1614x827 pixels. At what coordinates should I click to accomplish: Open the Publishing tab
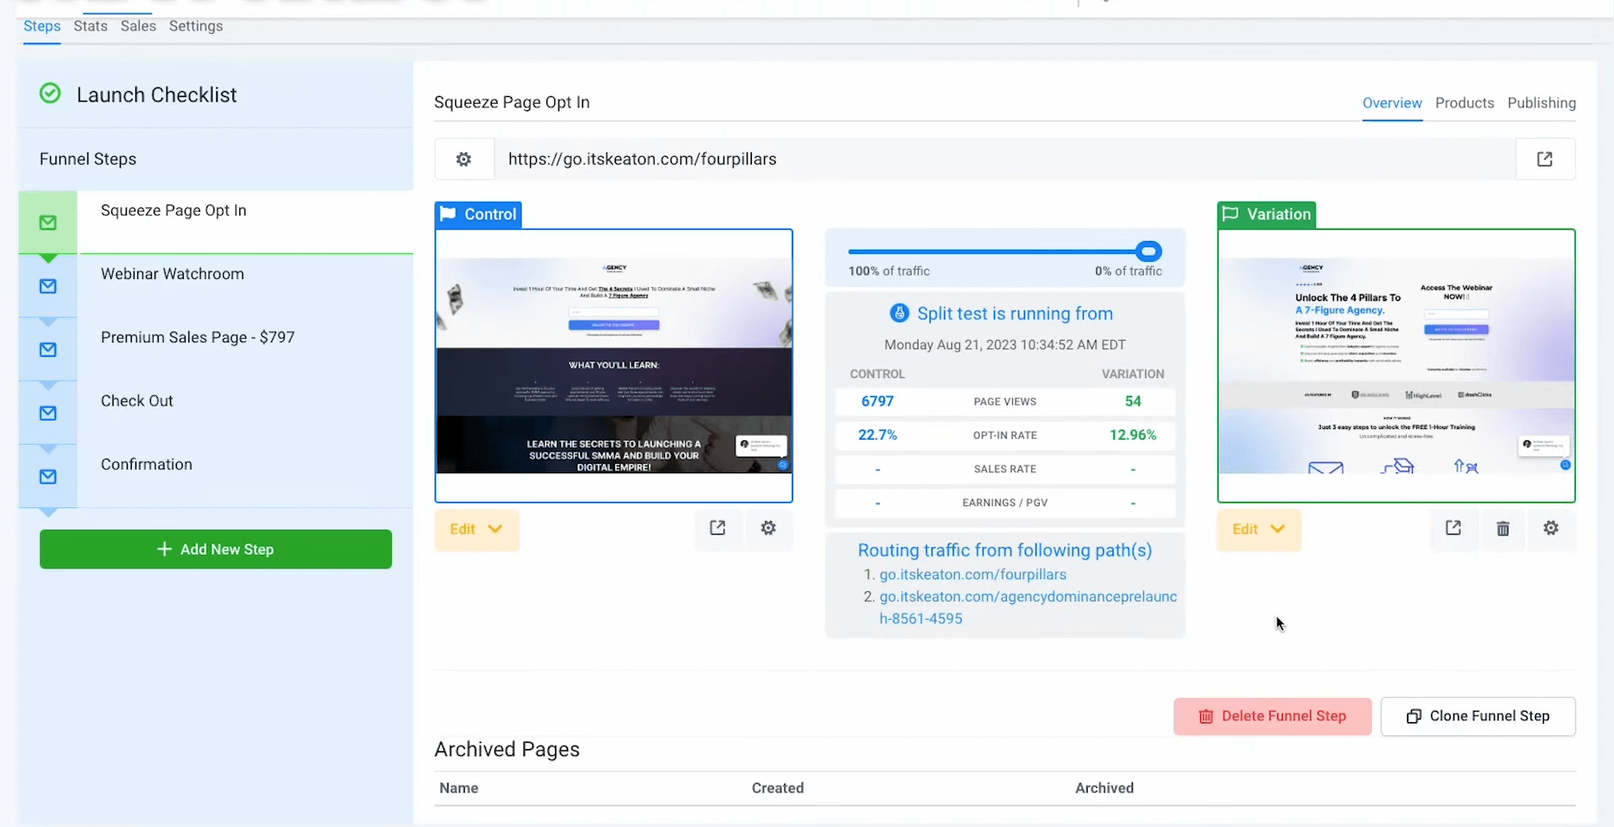click(x=1541, y=103)
